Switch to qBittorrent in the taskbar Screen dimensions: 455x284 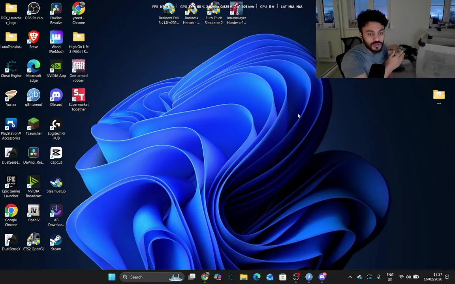coord(309,277)
